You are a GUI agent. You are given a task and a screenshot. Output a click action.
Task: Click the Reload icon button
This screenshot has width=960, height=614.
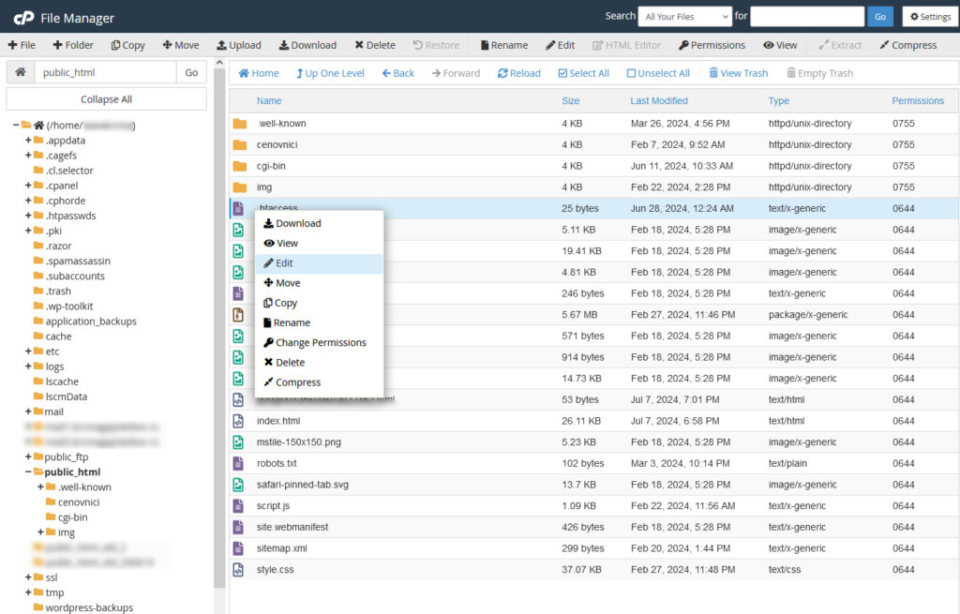click(518, 73)
